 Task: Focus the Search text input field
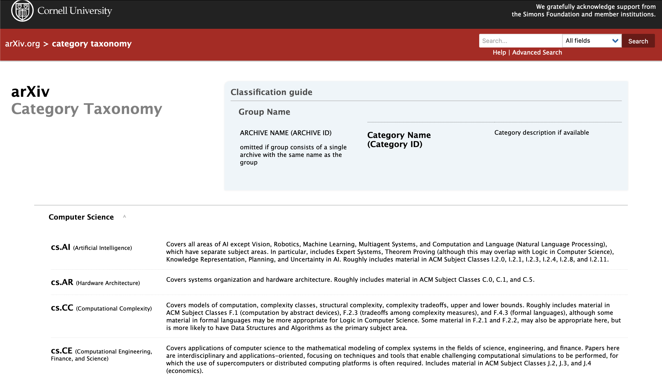(x=520, y=41)
